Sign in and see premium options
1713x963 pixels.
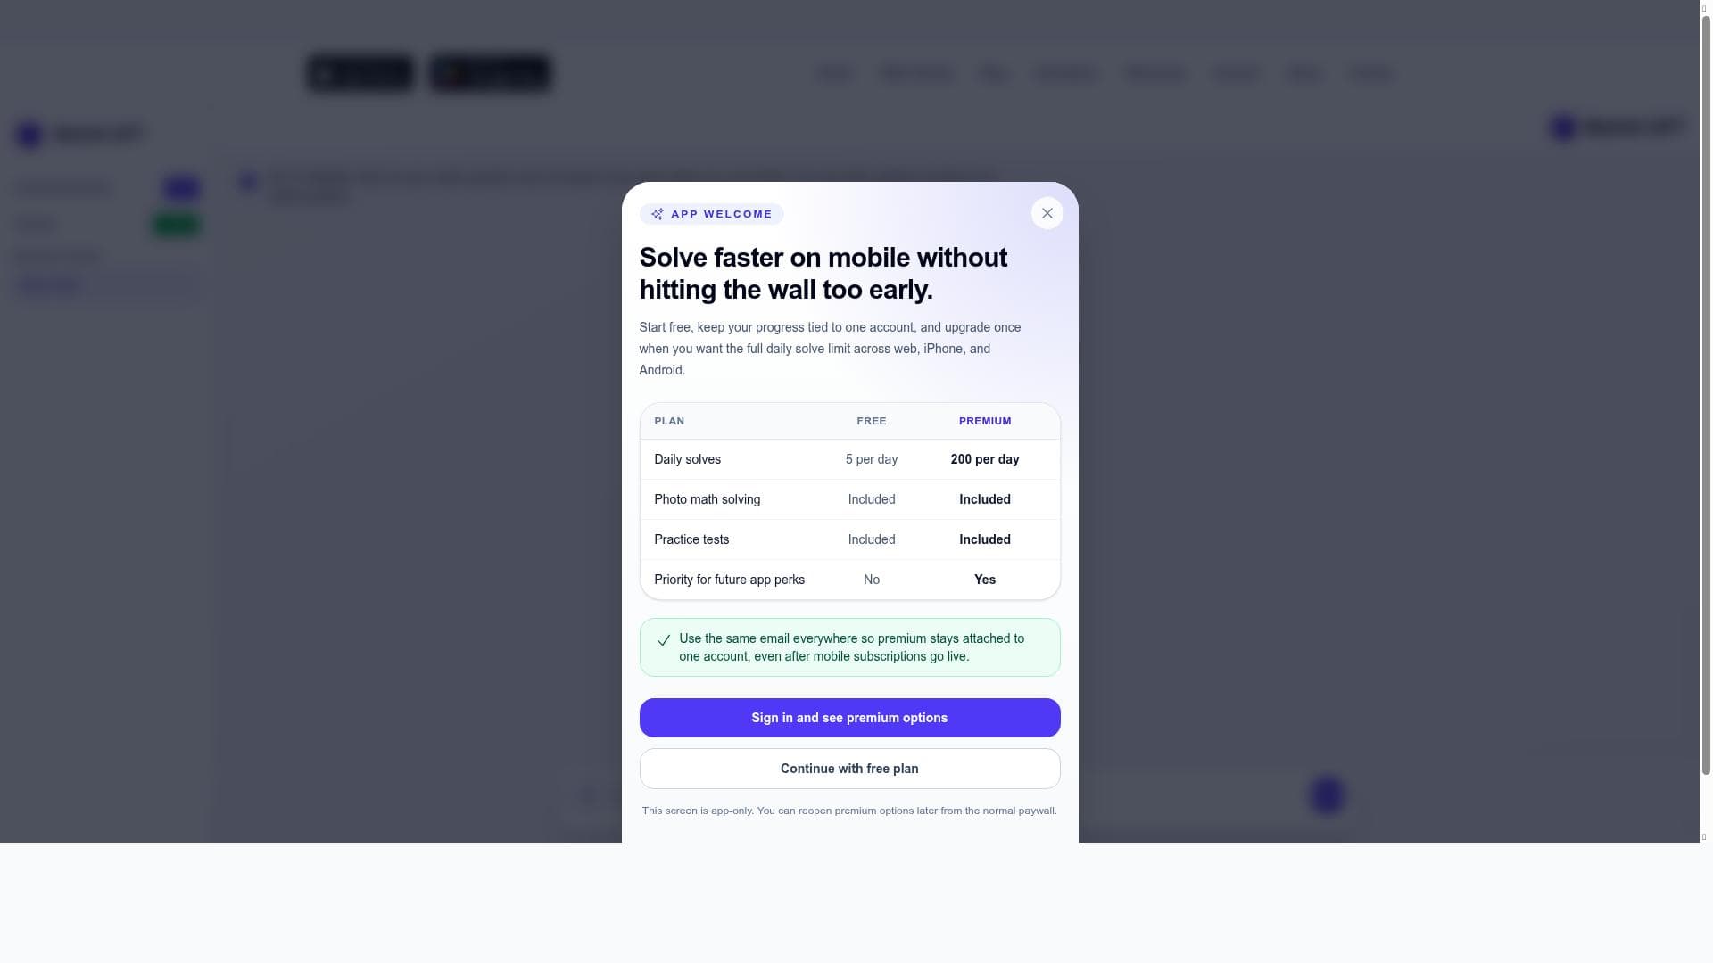point(849,718)
